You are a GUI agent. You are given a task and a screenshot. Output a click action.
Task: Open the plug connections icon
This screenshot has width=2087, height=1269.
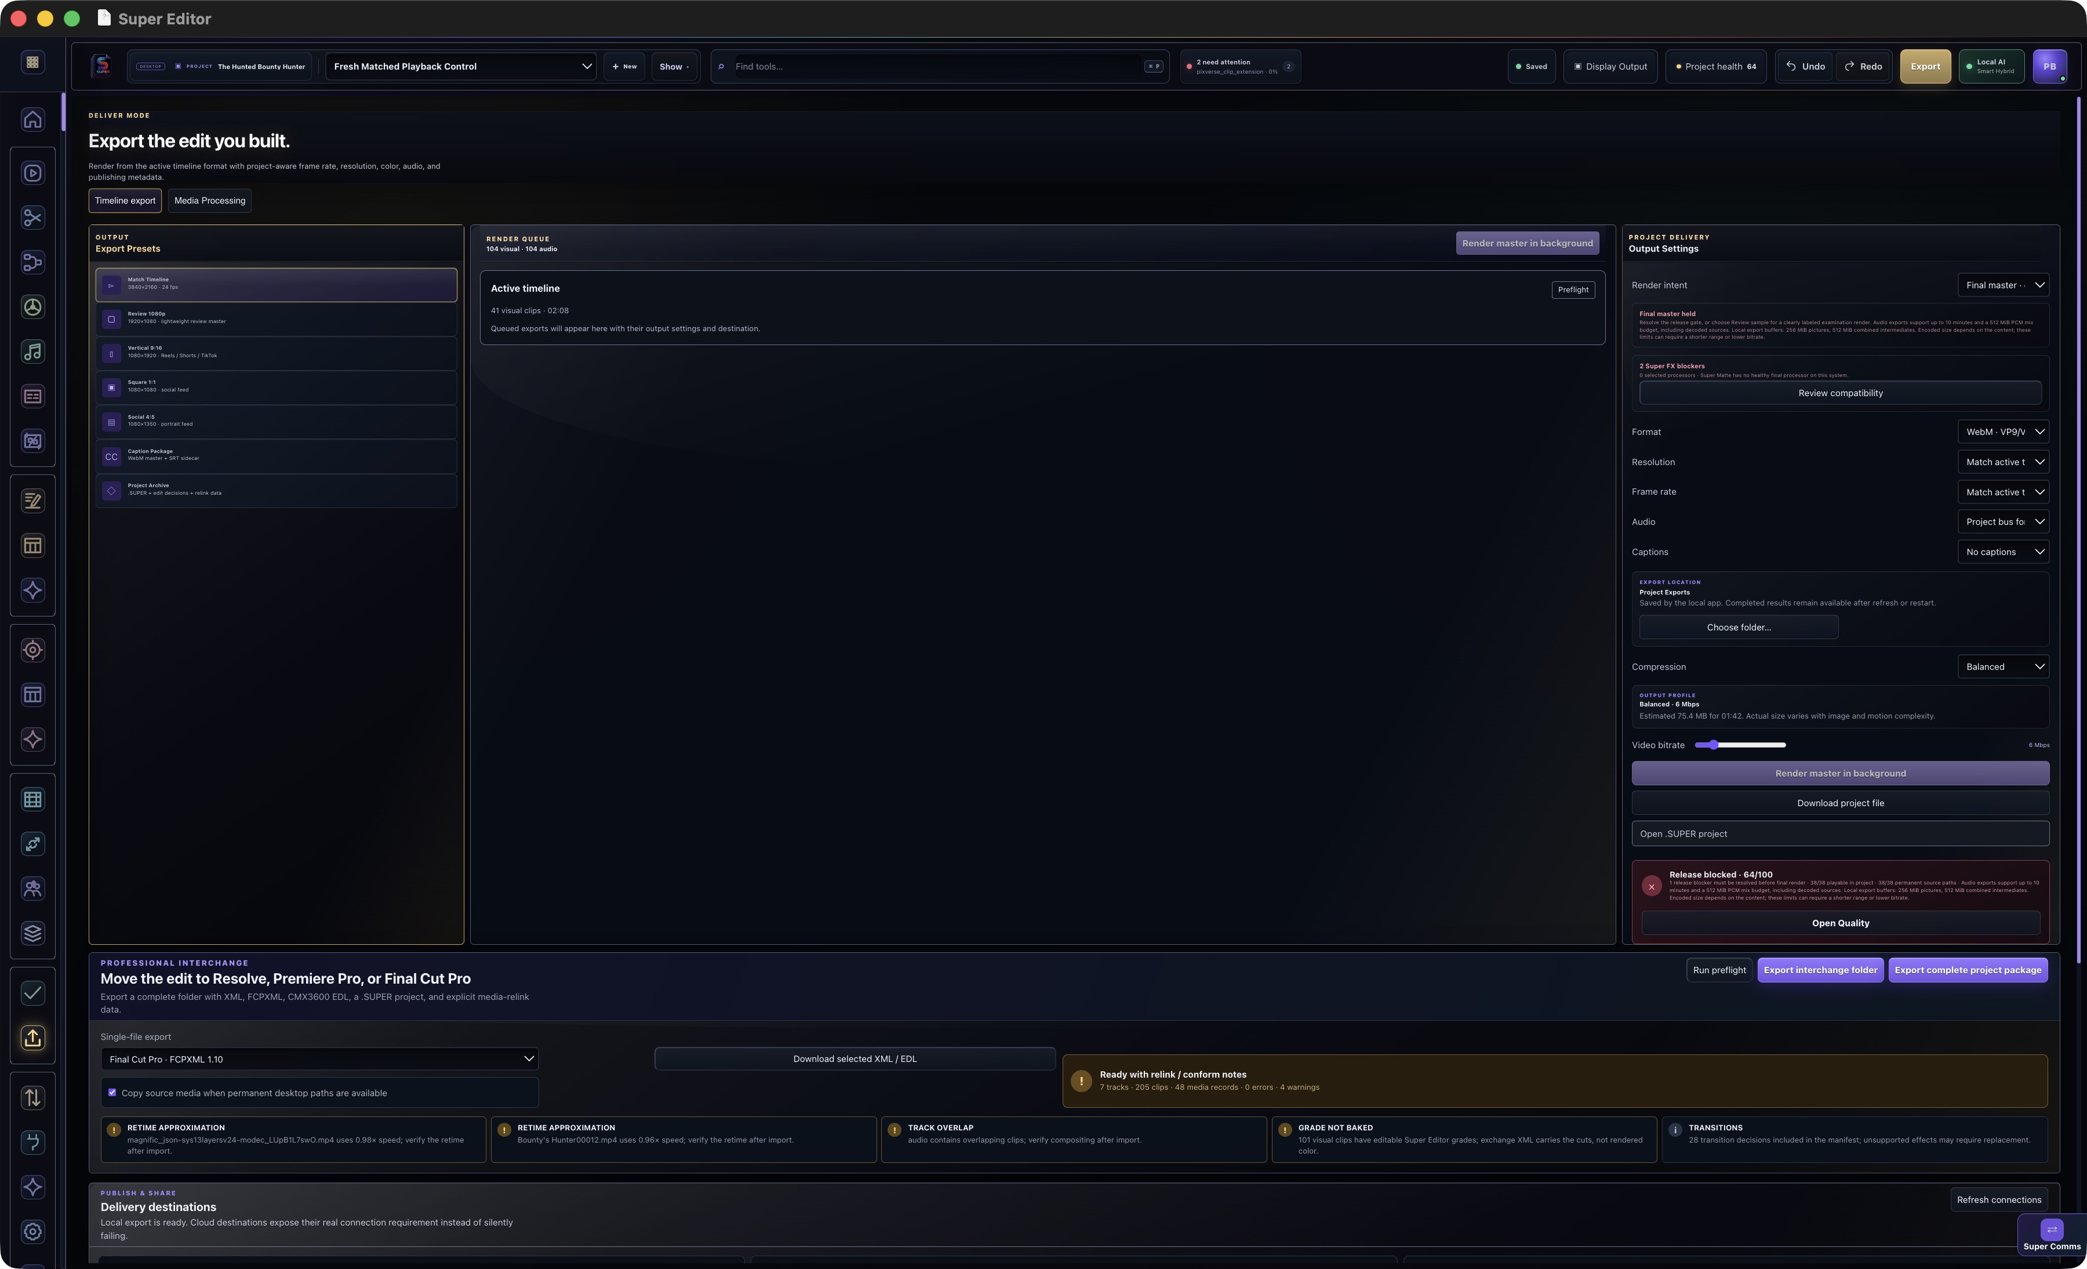32,1142
